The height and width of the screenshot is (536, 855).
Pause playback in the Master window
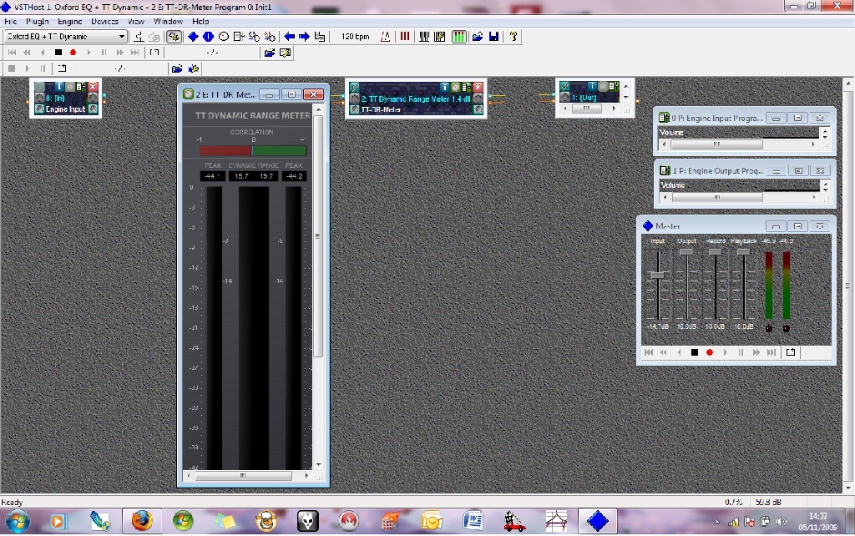(741, 352)
